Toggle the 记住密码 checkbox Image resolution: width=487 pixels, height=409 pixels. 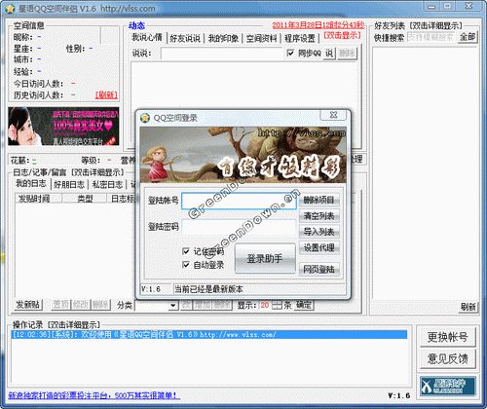pyautogui.click(x=186, y=251)
